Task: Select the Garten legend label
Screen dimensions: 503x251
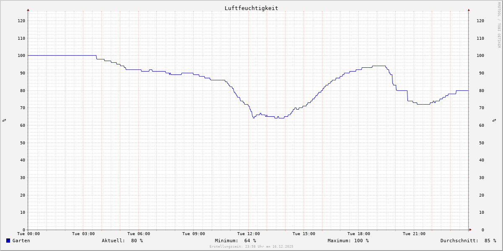Action: [x=21, y=241]
